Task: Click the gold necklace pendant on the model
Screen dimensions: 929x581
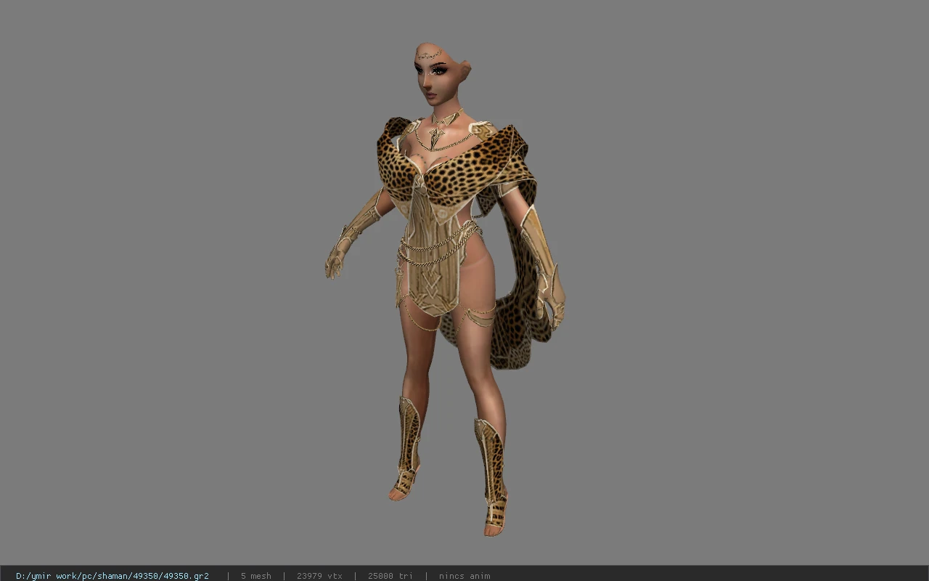Action: [x=437, y=136]
